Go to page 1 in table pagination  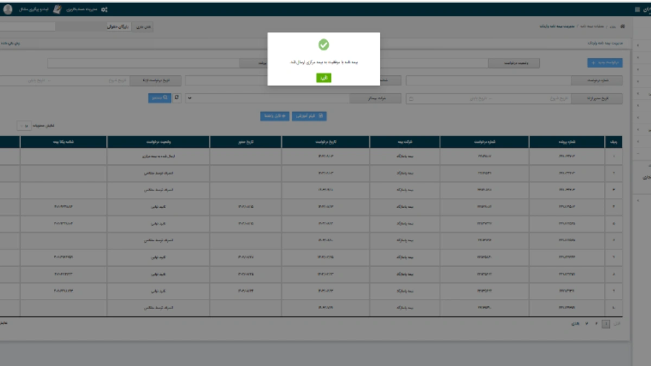(x=606, y=324)
